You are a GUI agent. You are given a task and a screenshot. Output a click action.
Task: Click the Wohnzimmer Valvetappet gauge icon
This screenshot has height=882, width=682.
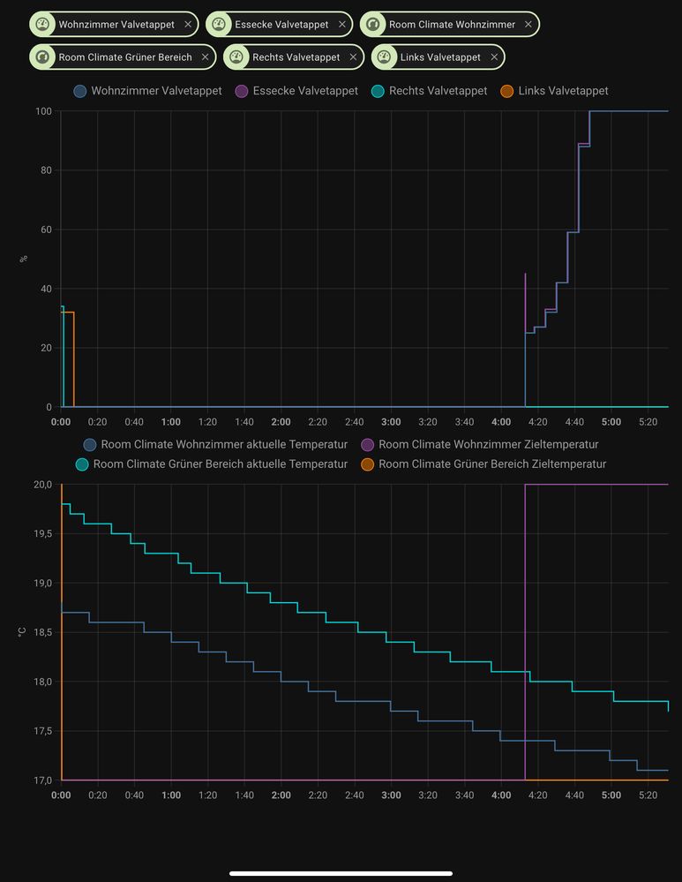coord(42,25)
